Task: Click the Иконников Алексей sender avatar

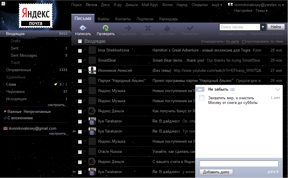Action: coord(92,70)
